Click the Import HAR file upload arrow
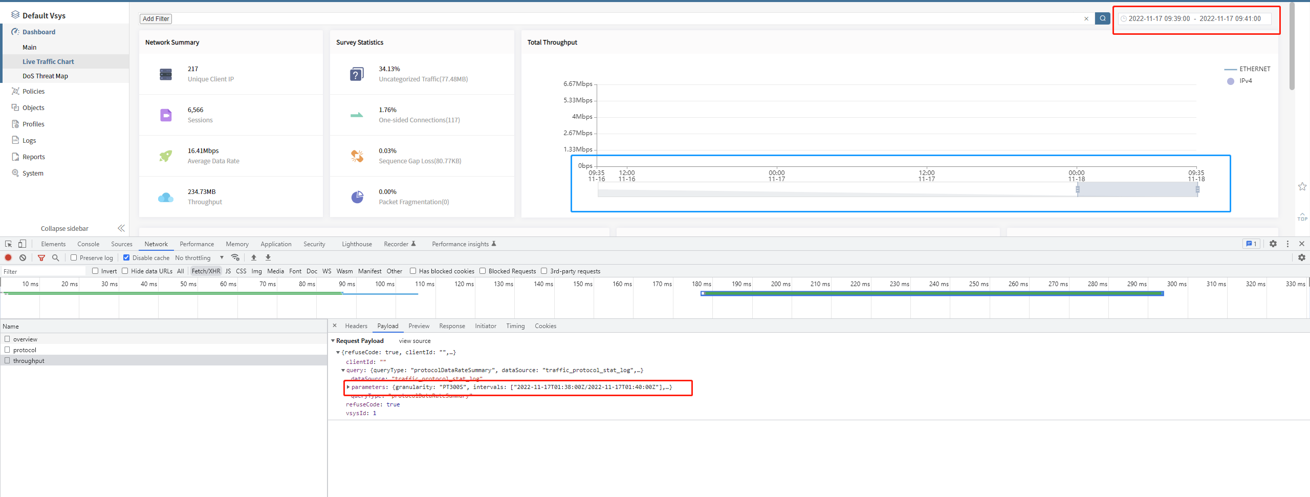This screenshot has height=497, width=1310. [254, 257]
